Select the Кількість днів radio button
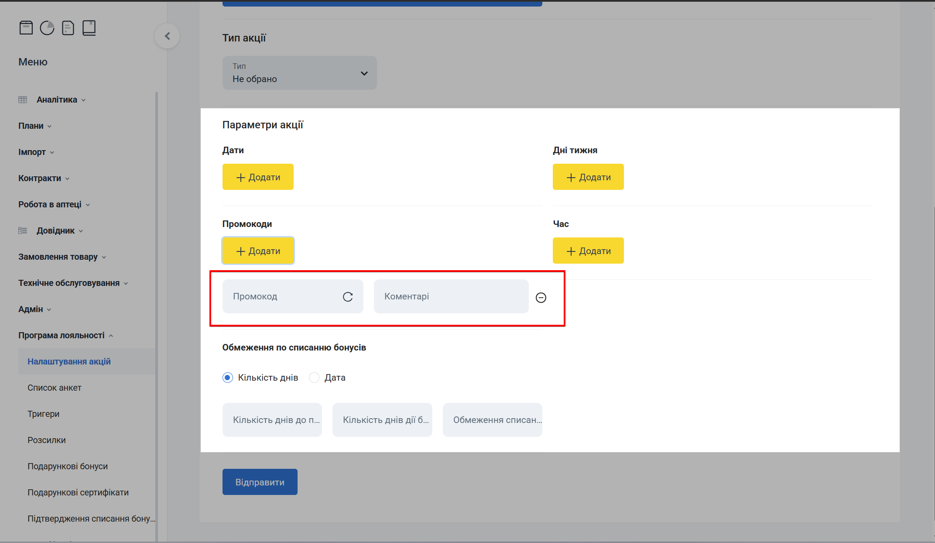Screen dimensions: 935x543 (228, 378)
